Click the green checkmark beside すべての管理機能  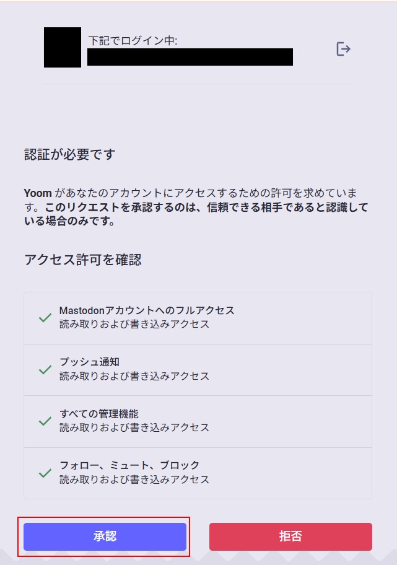(45, 421)
